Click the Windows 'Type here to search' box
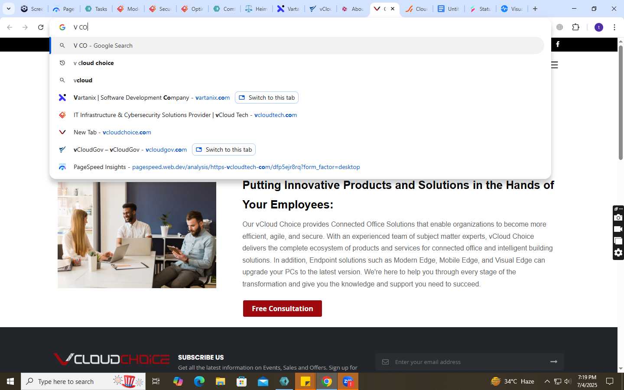The height and width of the screenshot is (390, 624). (x=83, y=381)
